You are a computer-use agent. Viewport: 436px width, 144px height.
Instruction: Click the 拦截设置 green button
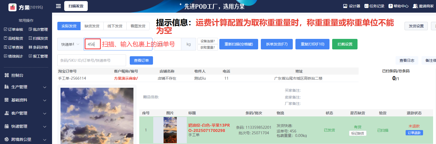pos(345,44)
